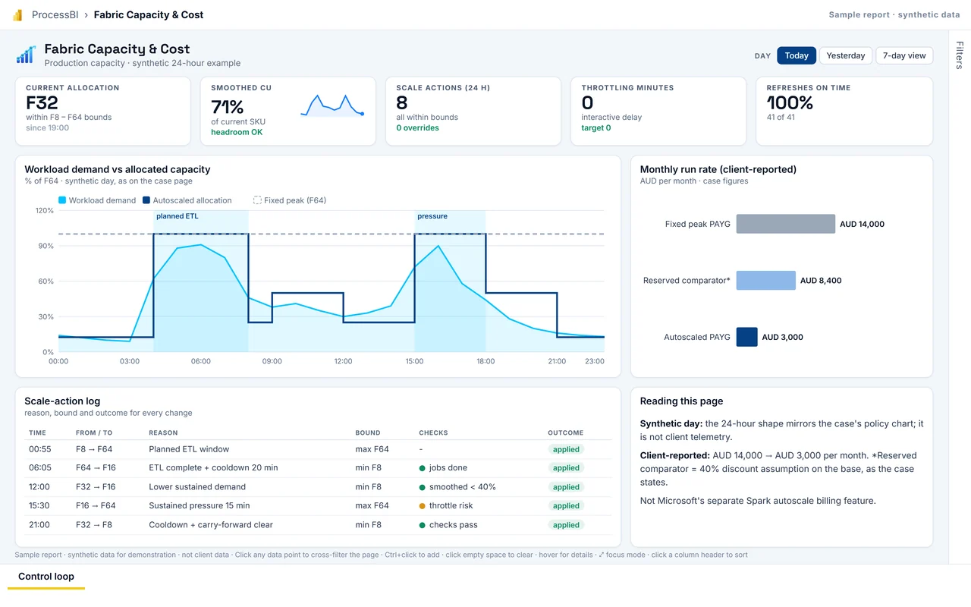
Task: Click the 00:55 Planned ETL window row
Action: pos(318,449)
